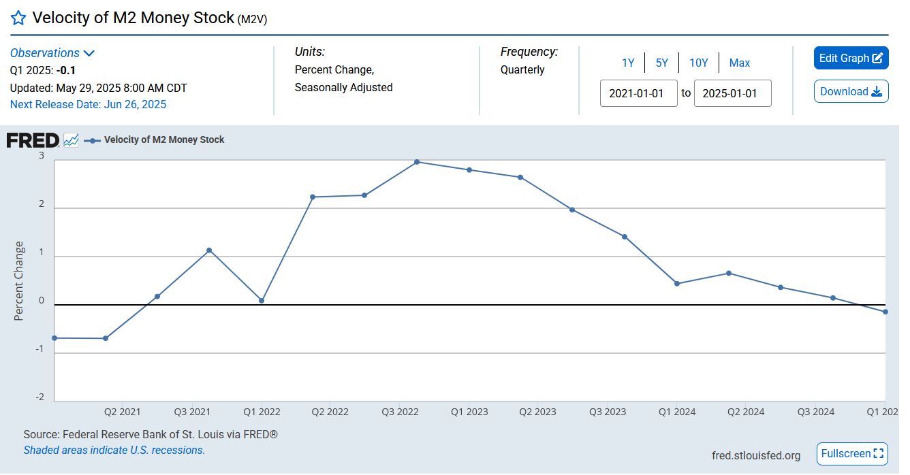Show the Max date range
The image size is (910, 475).
pos(739,63)
